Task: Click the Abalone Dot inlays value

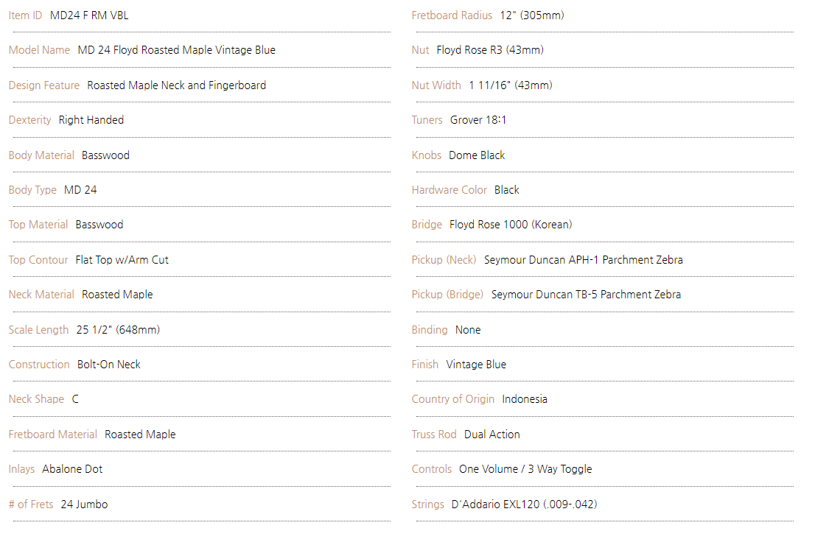Action: coord(72,469)
